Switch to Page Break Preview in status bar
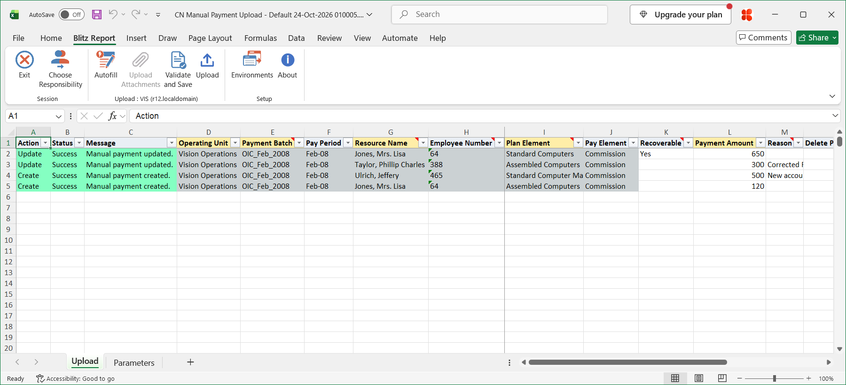 pos(722,378)
